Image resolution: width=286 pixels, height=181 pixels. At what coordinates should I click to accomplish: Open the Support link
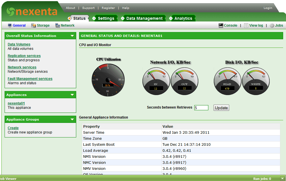coord(88,8)
